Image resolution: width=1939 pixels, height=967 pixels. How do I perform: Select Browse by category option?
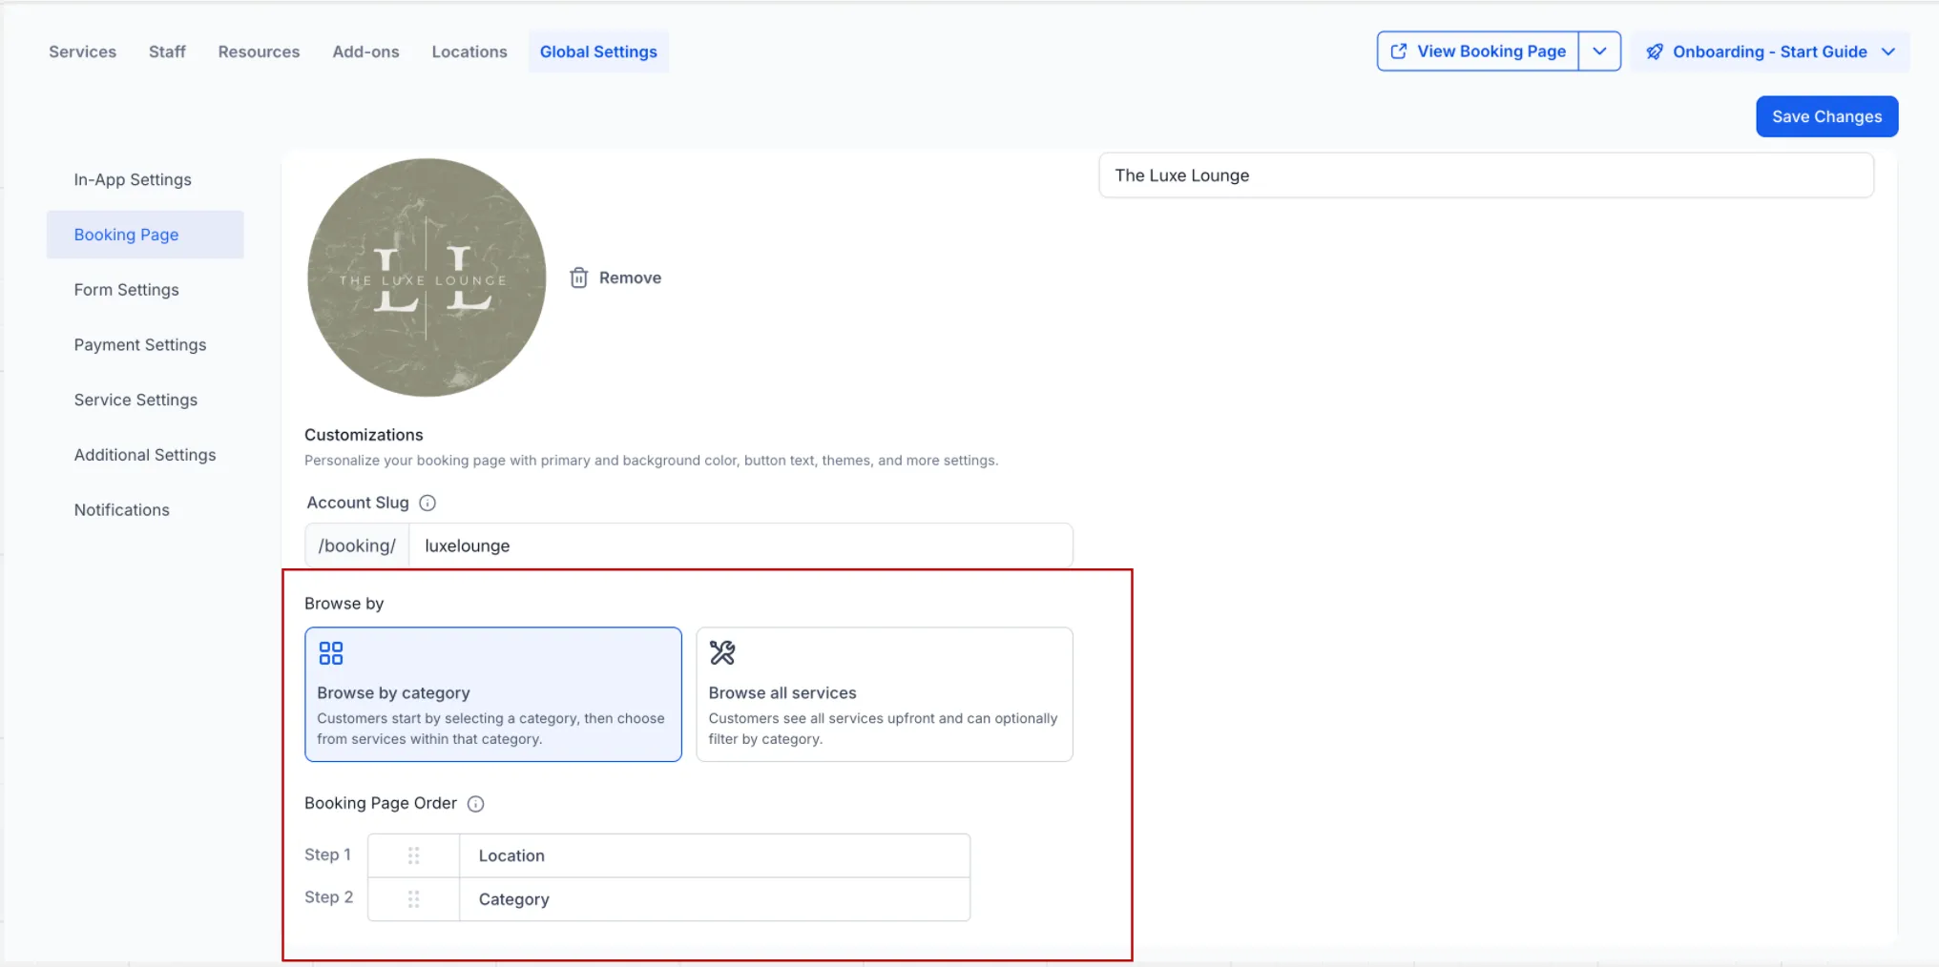[492, 694]
